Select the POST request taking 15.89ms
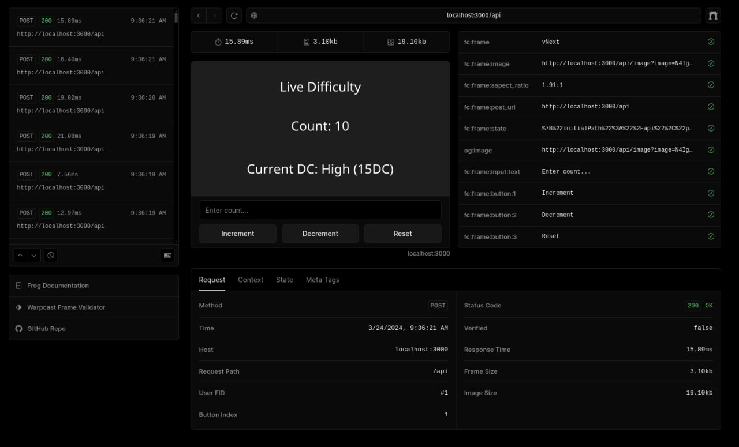Image resolution: width=739 pixels, height=447 pixels. tap(91, 28)
